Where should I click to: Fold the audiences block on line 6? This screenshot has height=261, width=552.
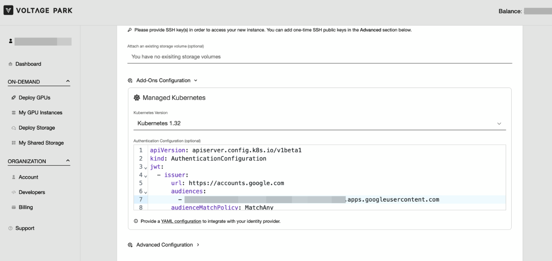click(x=144, y=192)
